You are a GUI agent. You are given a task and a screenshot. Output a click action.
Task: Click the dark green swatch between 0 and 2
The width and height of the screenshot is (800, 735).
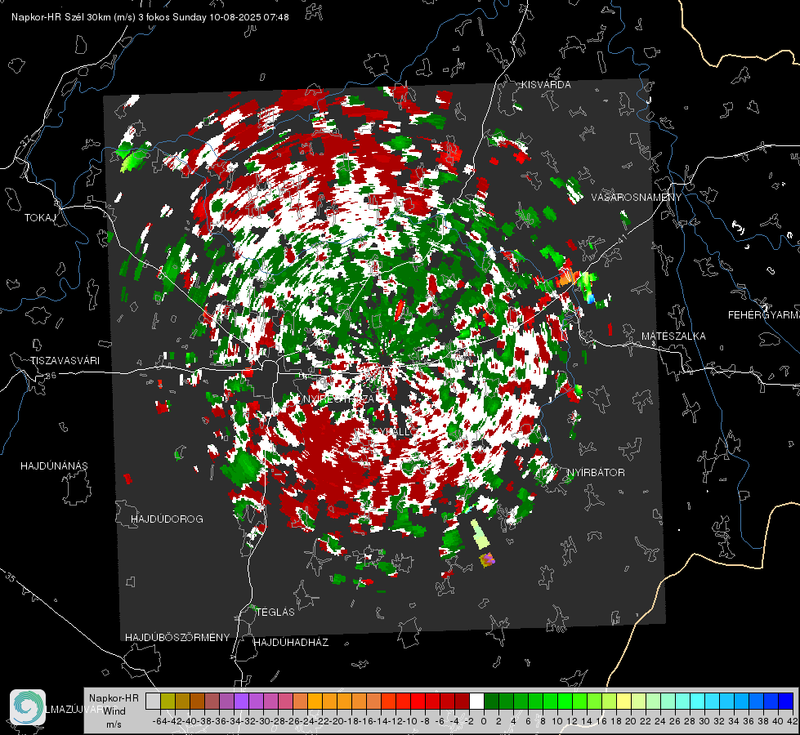(491, 702)
